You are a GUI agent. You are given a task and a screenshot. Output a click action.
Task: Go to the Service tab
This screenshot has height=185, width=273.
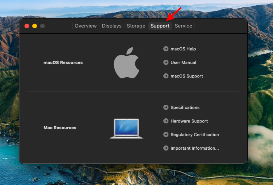183,26
